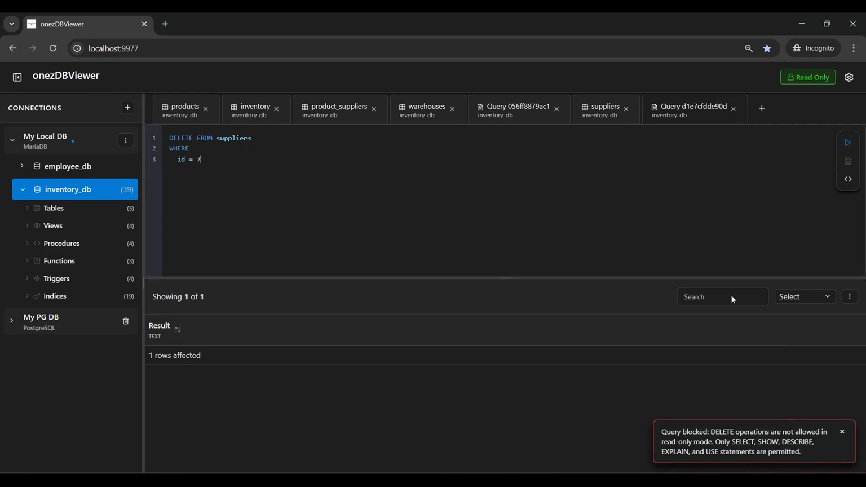Open the Incognito browser menu button
This screenshot has height=487, width=866.
(x=812, y=48)
